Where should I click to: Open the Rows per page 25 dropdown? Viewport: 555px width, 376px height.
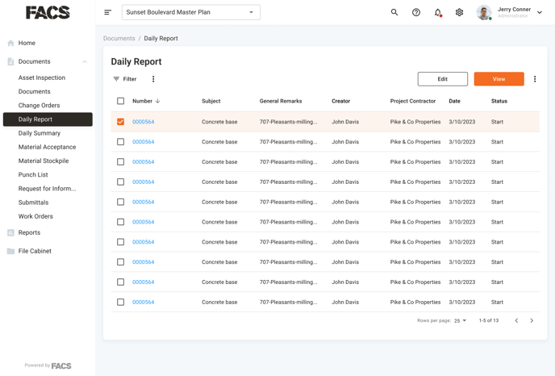460,320
